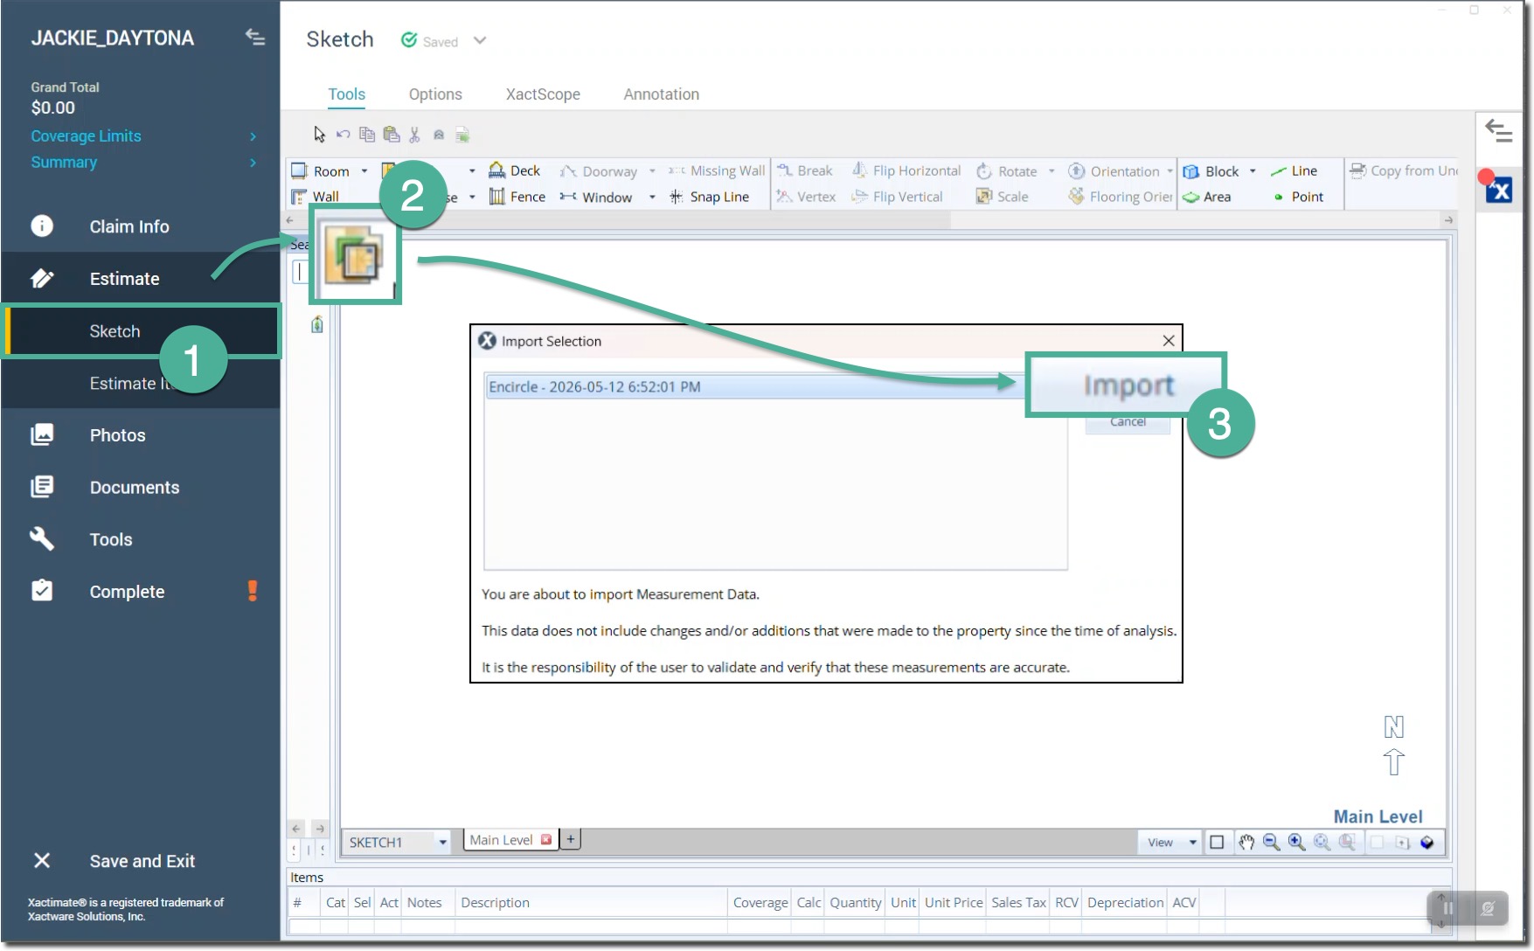Open the Window dropdown arrow
Image resolution: width=1534 pixels, height=951 pixels.
tap(652, 197)
